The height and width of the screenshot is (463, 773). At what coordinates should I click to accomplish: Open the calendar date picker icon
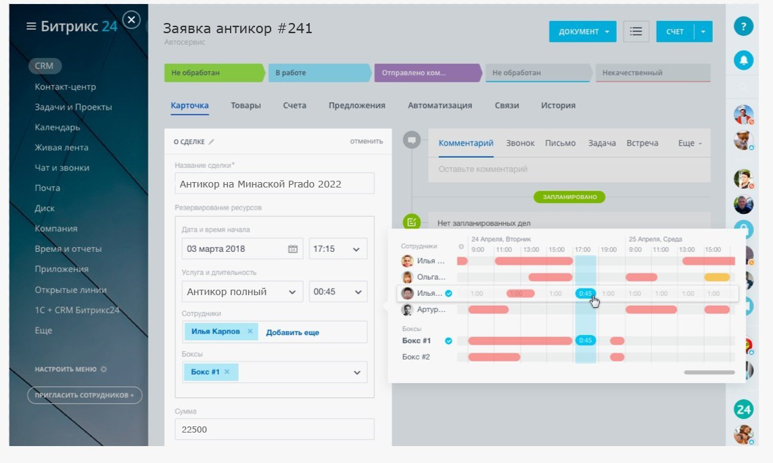coord(293,249)
